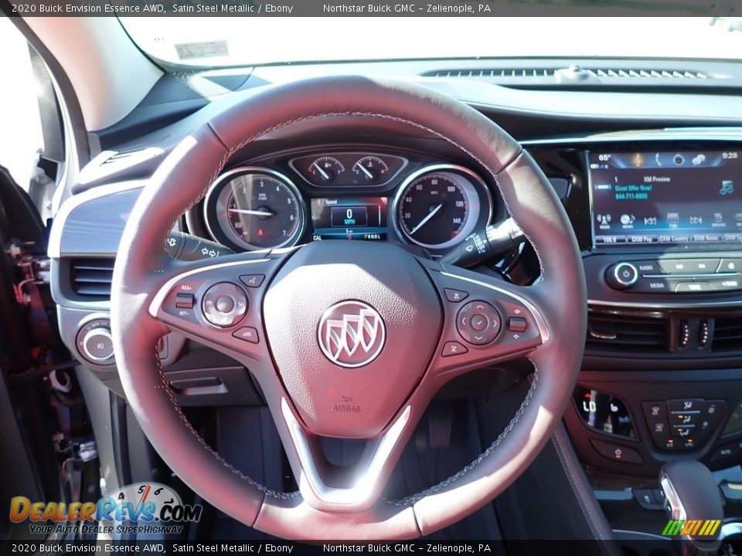The height and width of the screenshot is (556, 742).
Task: Tap the RES+ cruise control switch
Action: (x=185, y=300)
